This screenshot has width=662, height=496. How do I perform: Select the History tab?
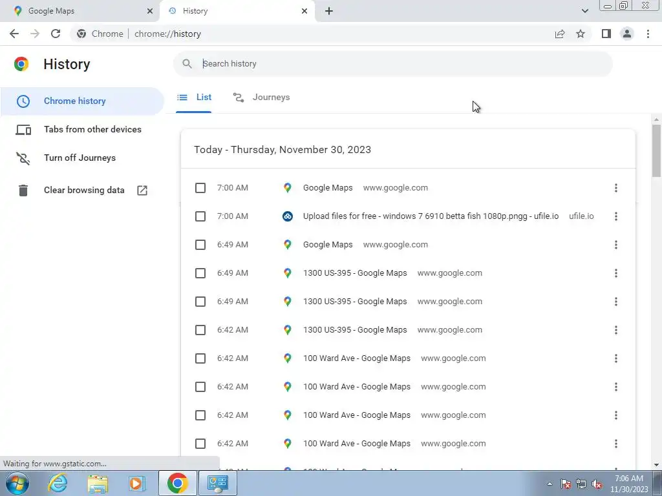(x=237, y=11)
